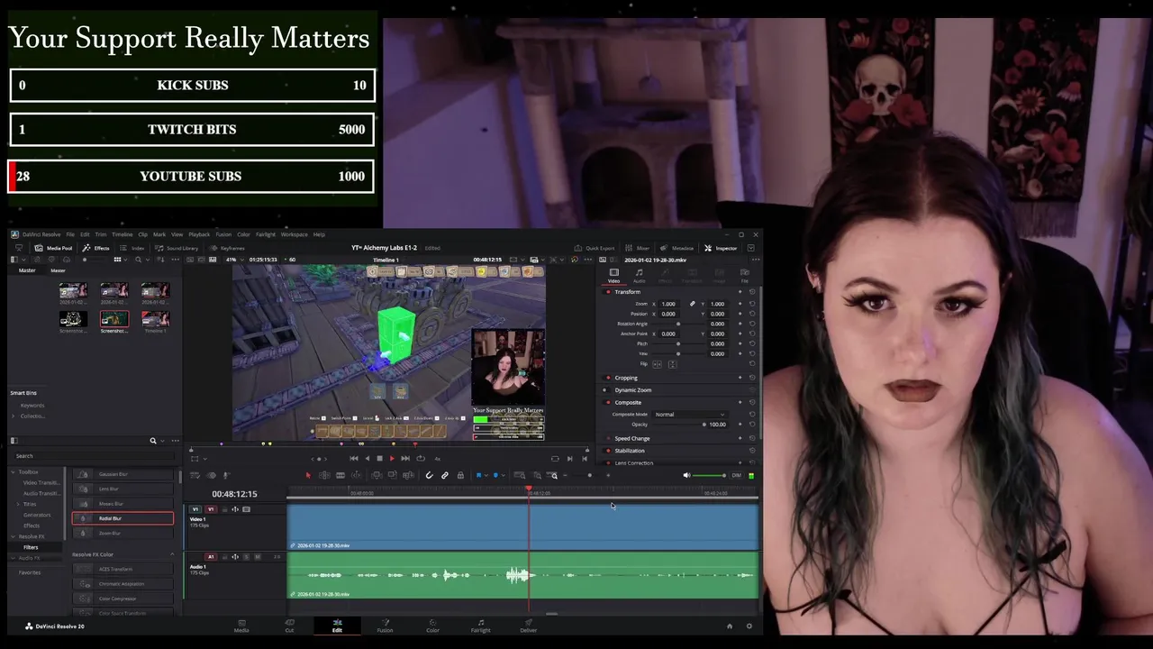Adjust the Rotation Angle slider
Image resolution: width=1153 pixels, height=649 pixels.
click(678, 324)
